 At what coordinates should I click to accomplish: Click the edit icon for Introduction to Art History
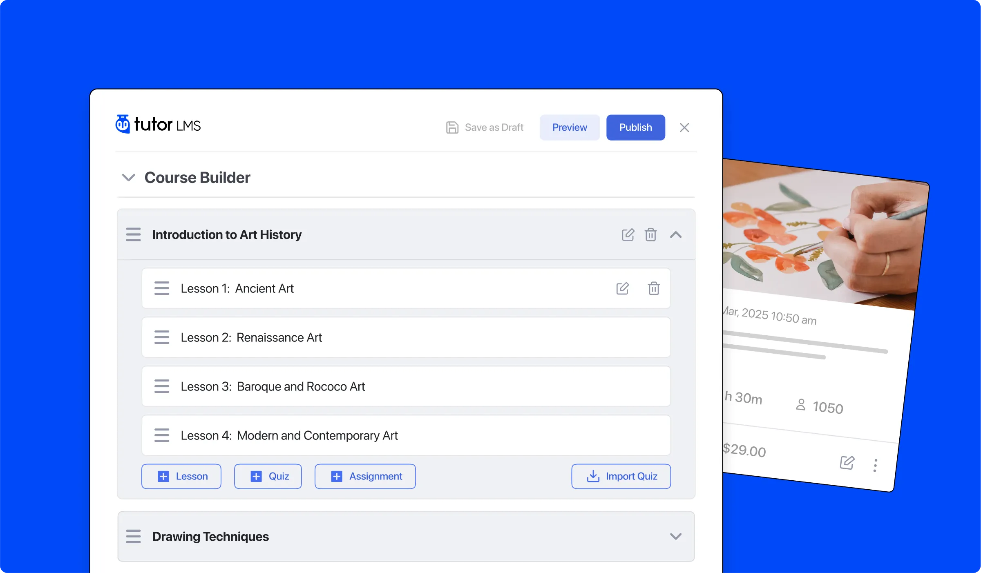(628, 235)
